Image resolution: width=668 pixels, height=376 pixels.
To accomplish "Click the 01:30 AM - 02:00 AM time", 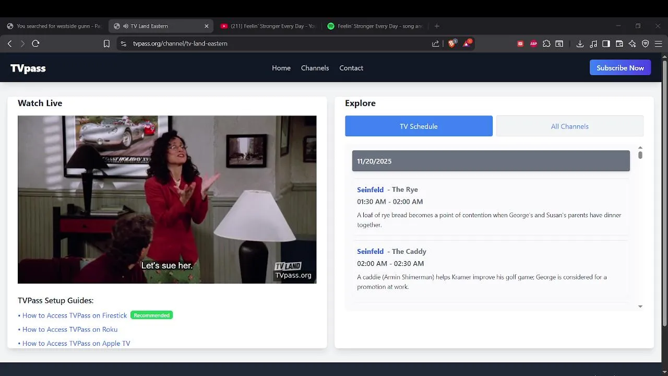I will (x=390, y=202).
